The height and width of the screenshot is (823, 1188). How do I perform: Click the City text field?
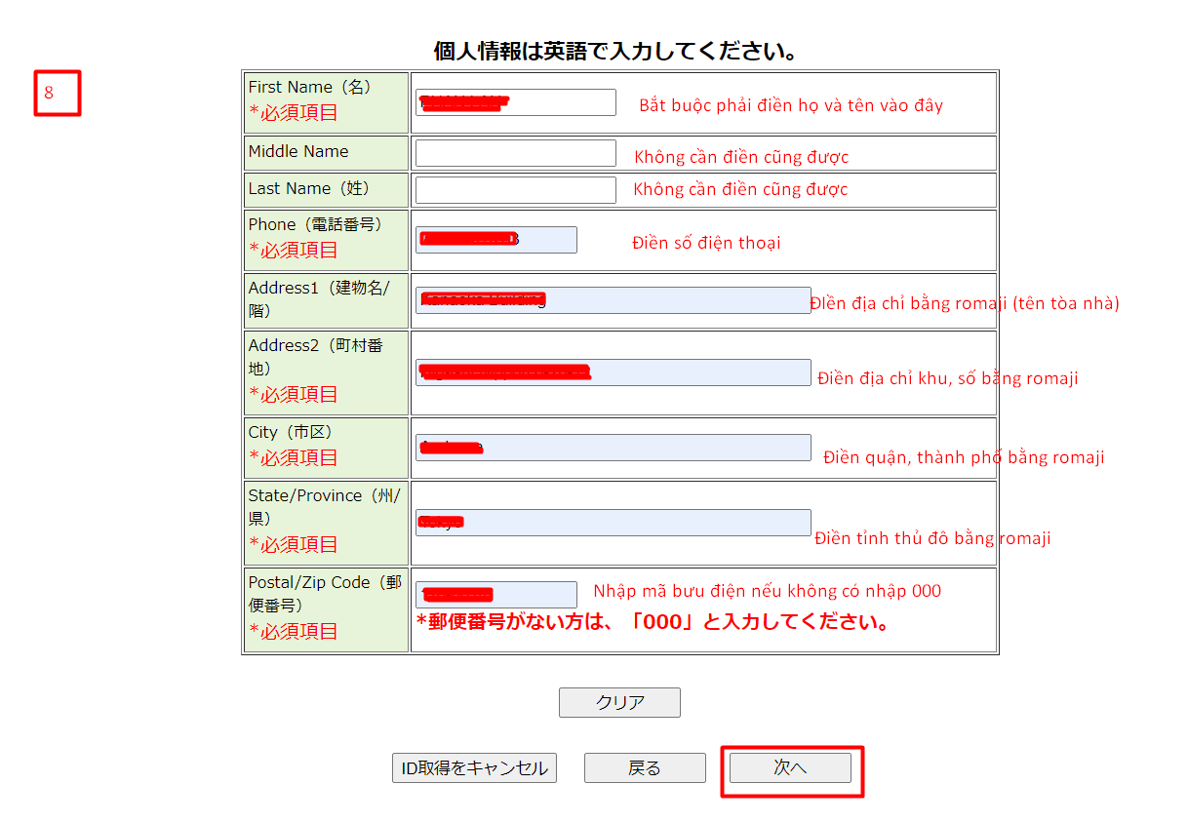click(613, 448)
